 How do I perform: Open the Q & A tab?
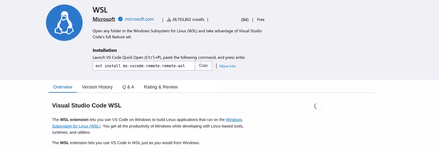pyautogui.click(x=128, y=87)
